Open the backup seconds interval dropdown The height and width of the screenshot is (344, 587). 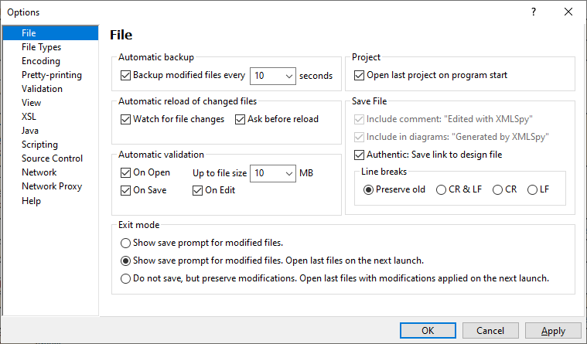[x=288, y=76]
